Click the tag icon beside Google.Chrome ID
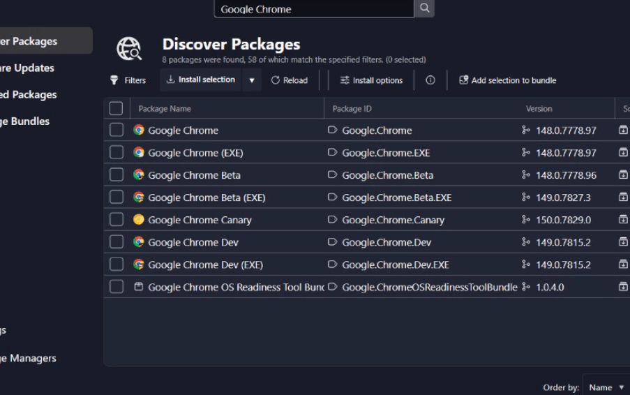The image size is (630, 395). point(332,130)
